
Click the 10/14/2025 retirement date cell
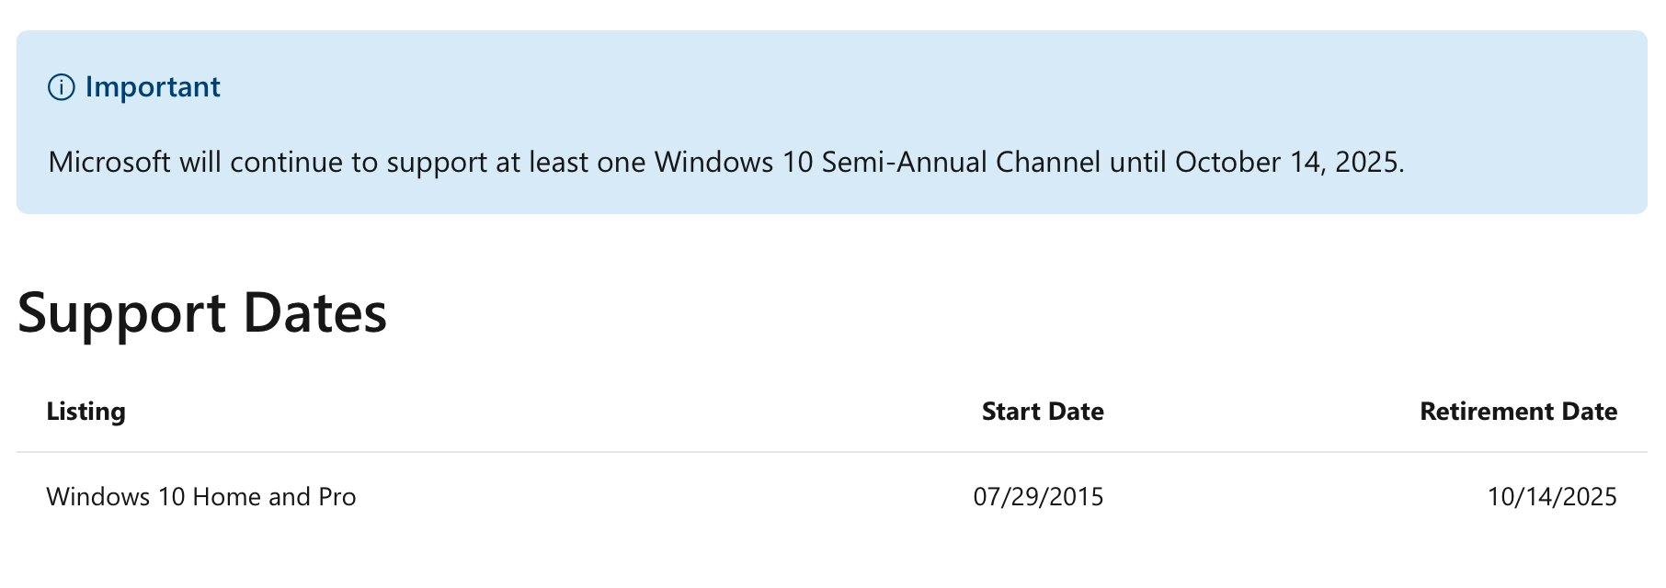coord(1552,497)
